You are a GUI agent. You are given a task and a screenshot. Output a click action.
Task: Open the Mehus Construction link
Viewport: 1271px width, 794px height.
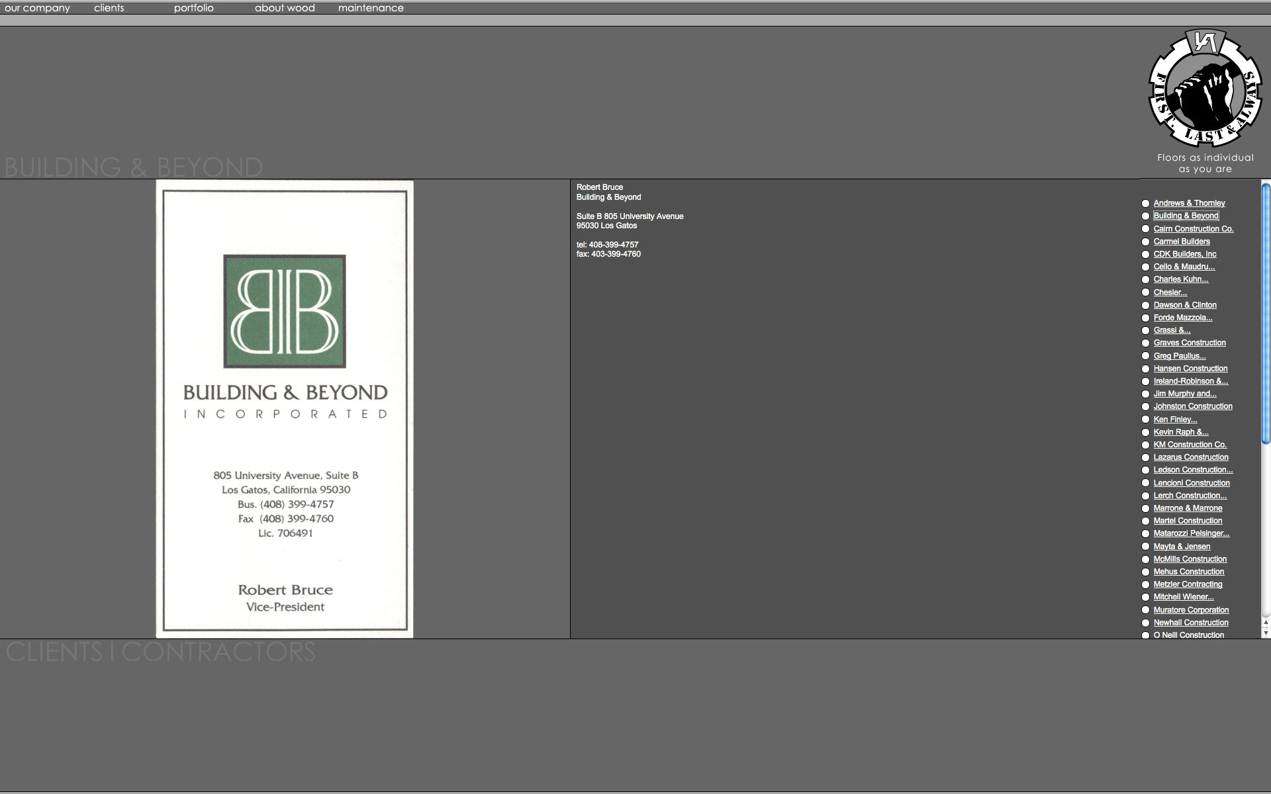point(1189,572)
